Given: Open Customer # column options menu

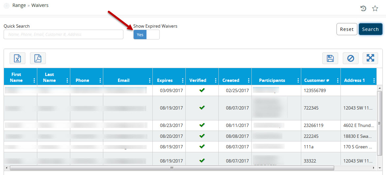Looking at the screenshot, I should coord(338,81).
